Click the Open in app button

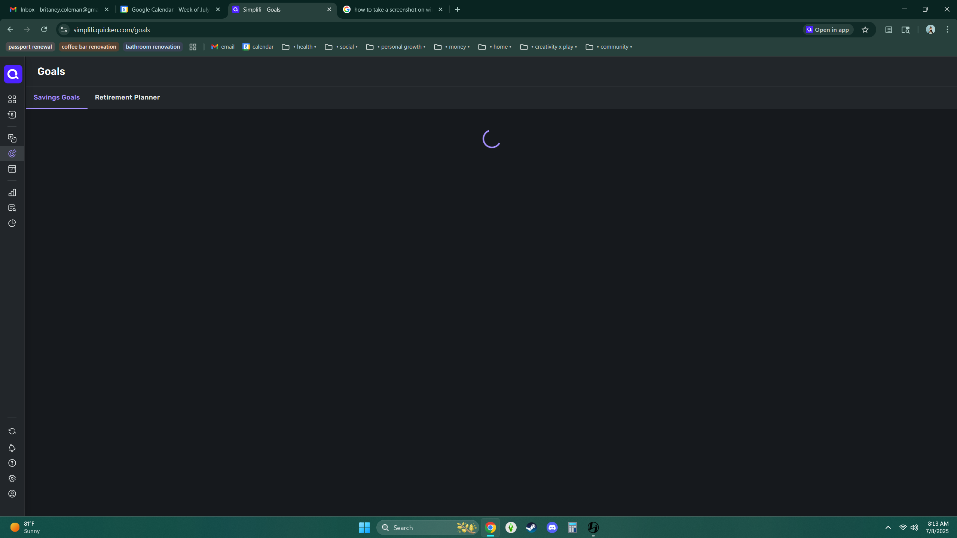coord(828,30)
